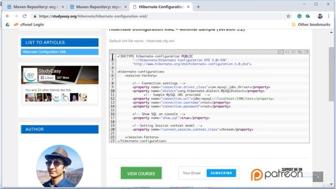336x189 pixels.
Task: Click the Facebook Liked button
Action: (x=47, y=78)
